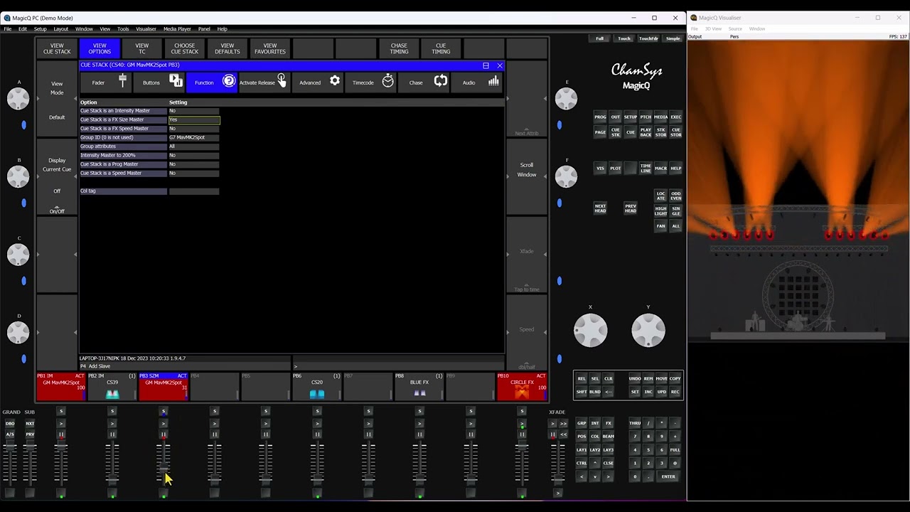Click the VIEW TC button
This screenshot has width=910, height=512.
click(x=142, y=48)
